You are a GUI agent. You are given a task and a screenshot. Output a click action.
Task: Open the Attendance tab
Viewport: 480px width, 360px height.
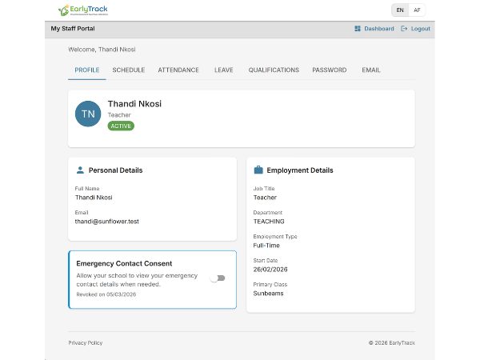pyautogui.click(x=178, y=70)
